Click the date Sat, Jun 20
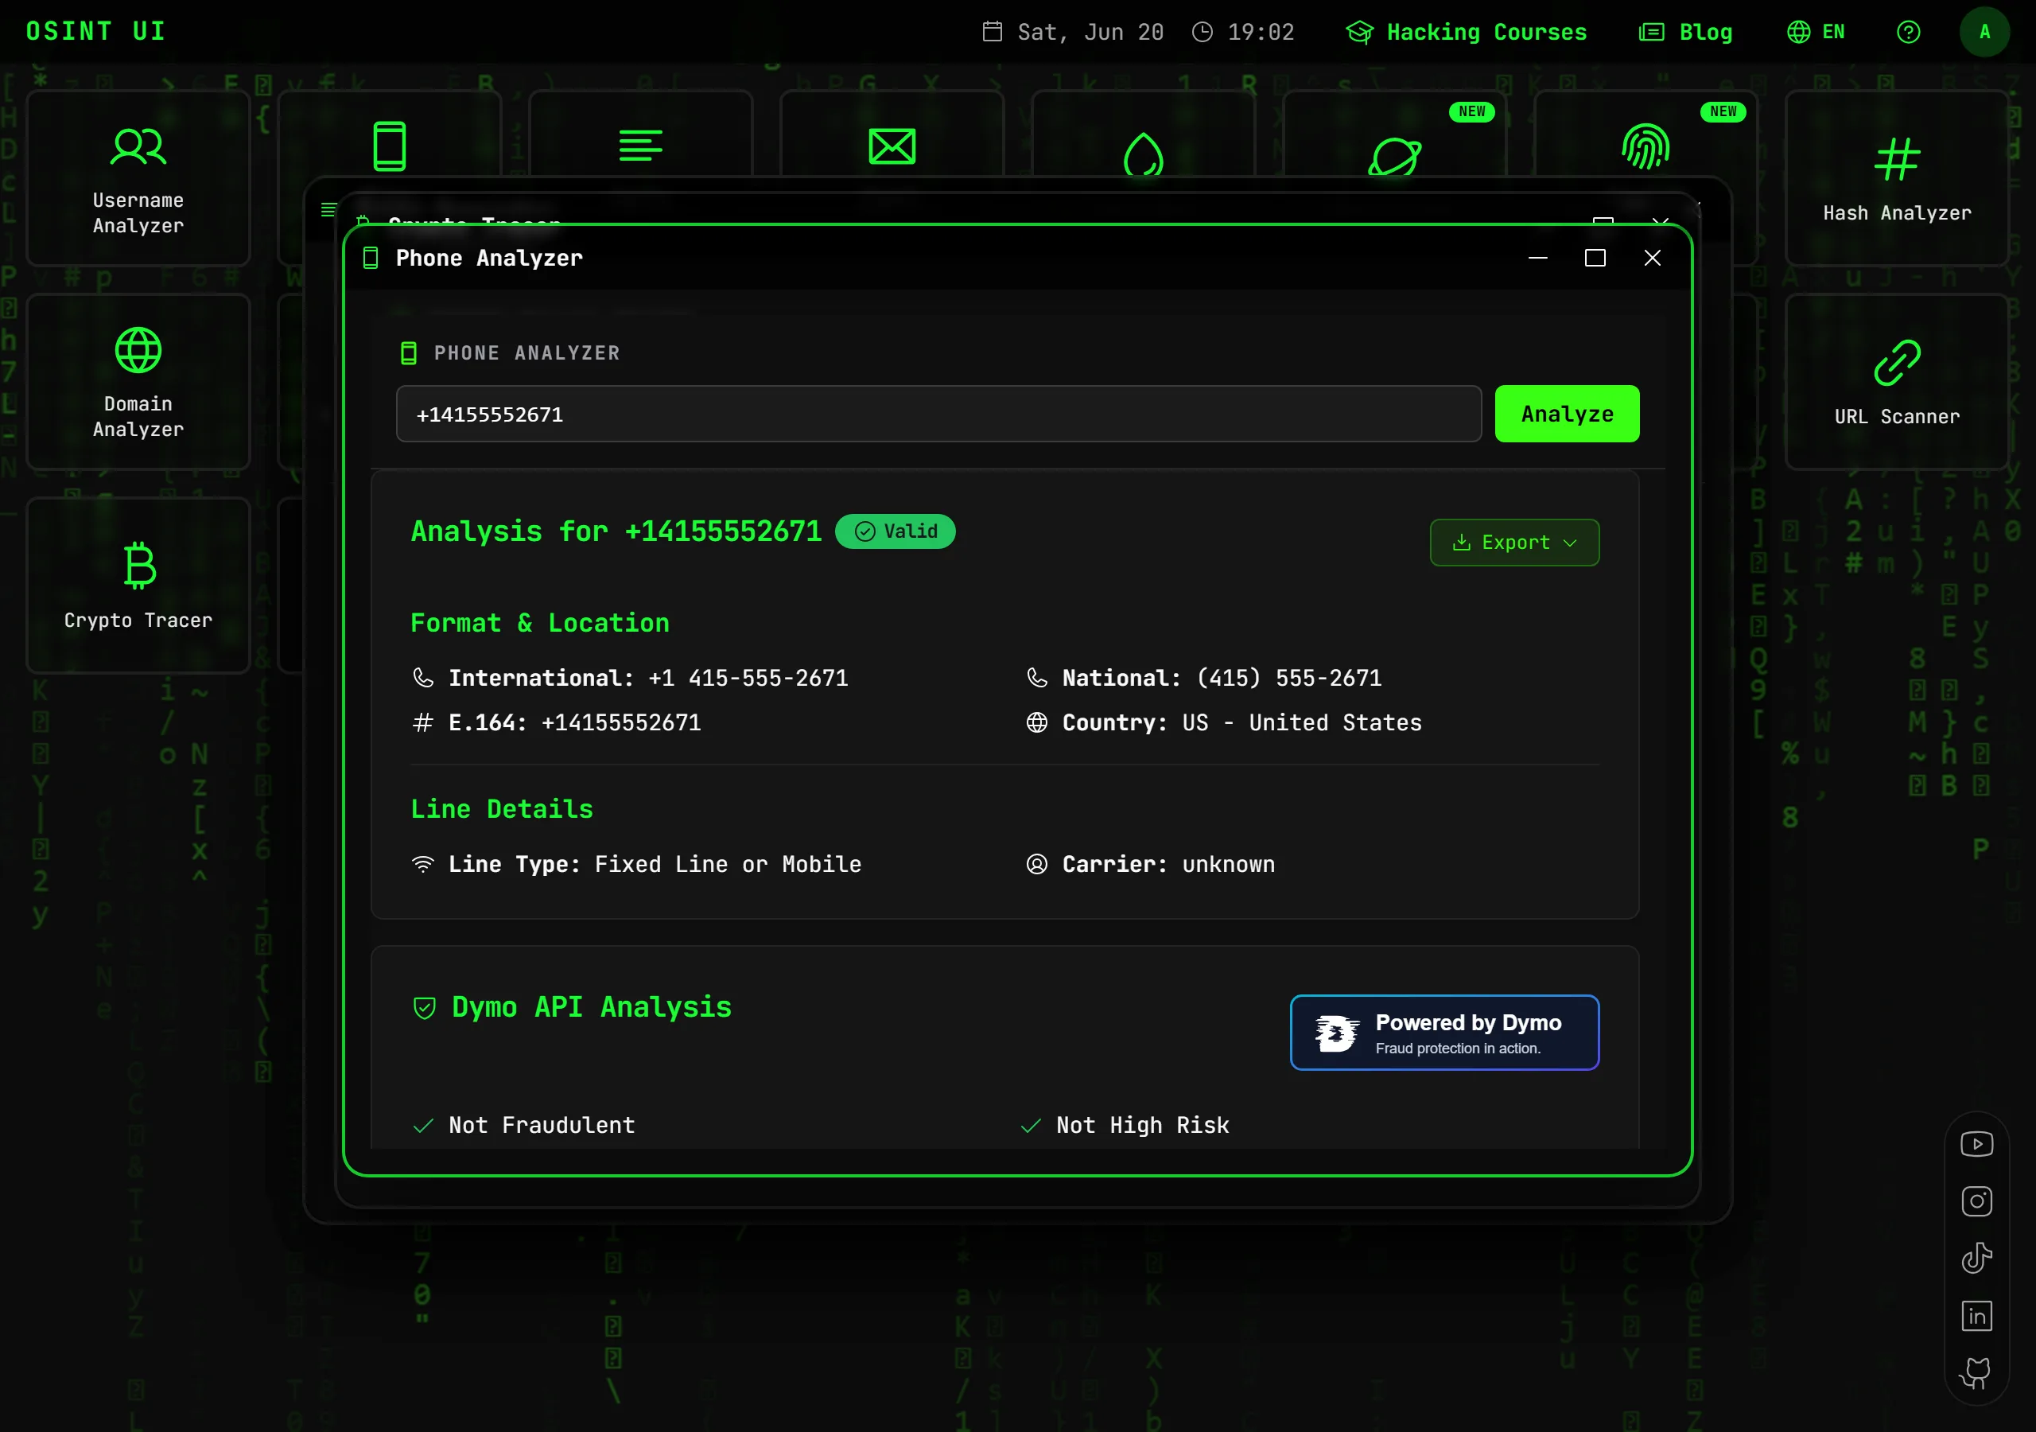Image resolution: width=2036 pixels, height=1432 pixels. pyautogui.click(x=1073, y=32)
